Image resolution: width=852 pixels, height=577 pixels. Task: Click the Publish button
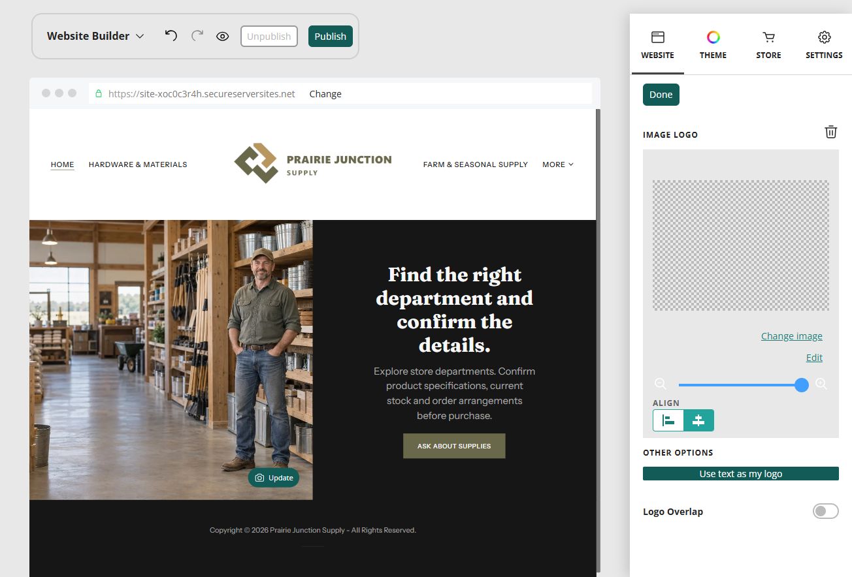[x=331, y=36]
